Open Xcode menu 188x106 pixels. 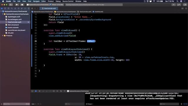click(x=9, y=1)
